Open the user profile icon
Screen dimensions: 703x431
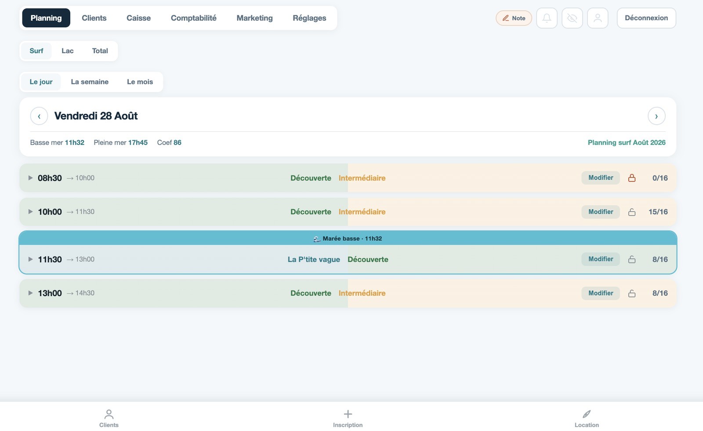coord(598,18)
